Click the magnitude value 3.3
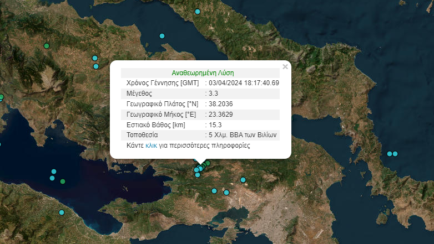434x244 pixels. 213,94
